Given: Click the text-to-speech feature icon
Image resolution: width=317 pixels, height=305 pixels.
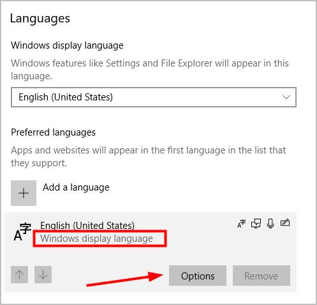Looking at the screenshot, I should click(256, 224).
